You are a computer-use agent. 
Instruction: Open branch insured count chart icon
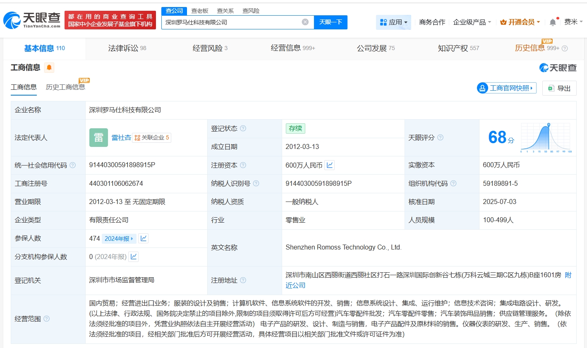pyautogui.click(x=134, y=257)
